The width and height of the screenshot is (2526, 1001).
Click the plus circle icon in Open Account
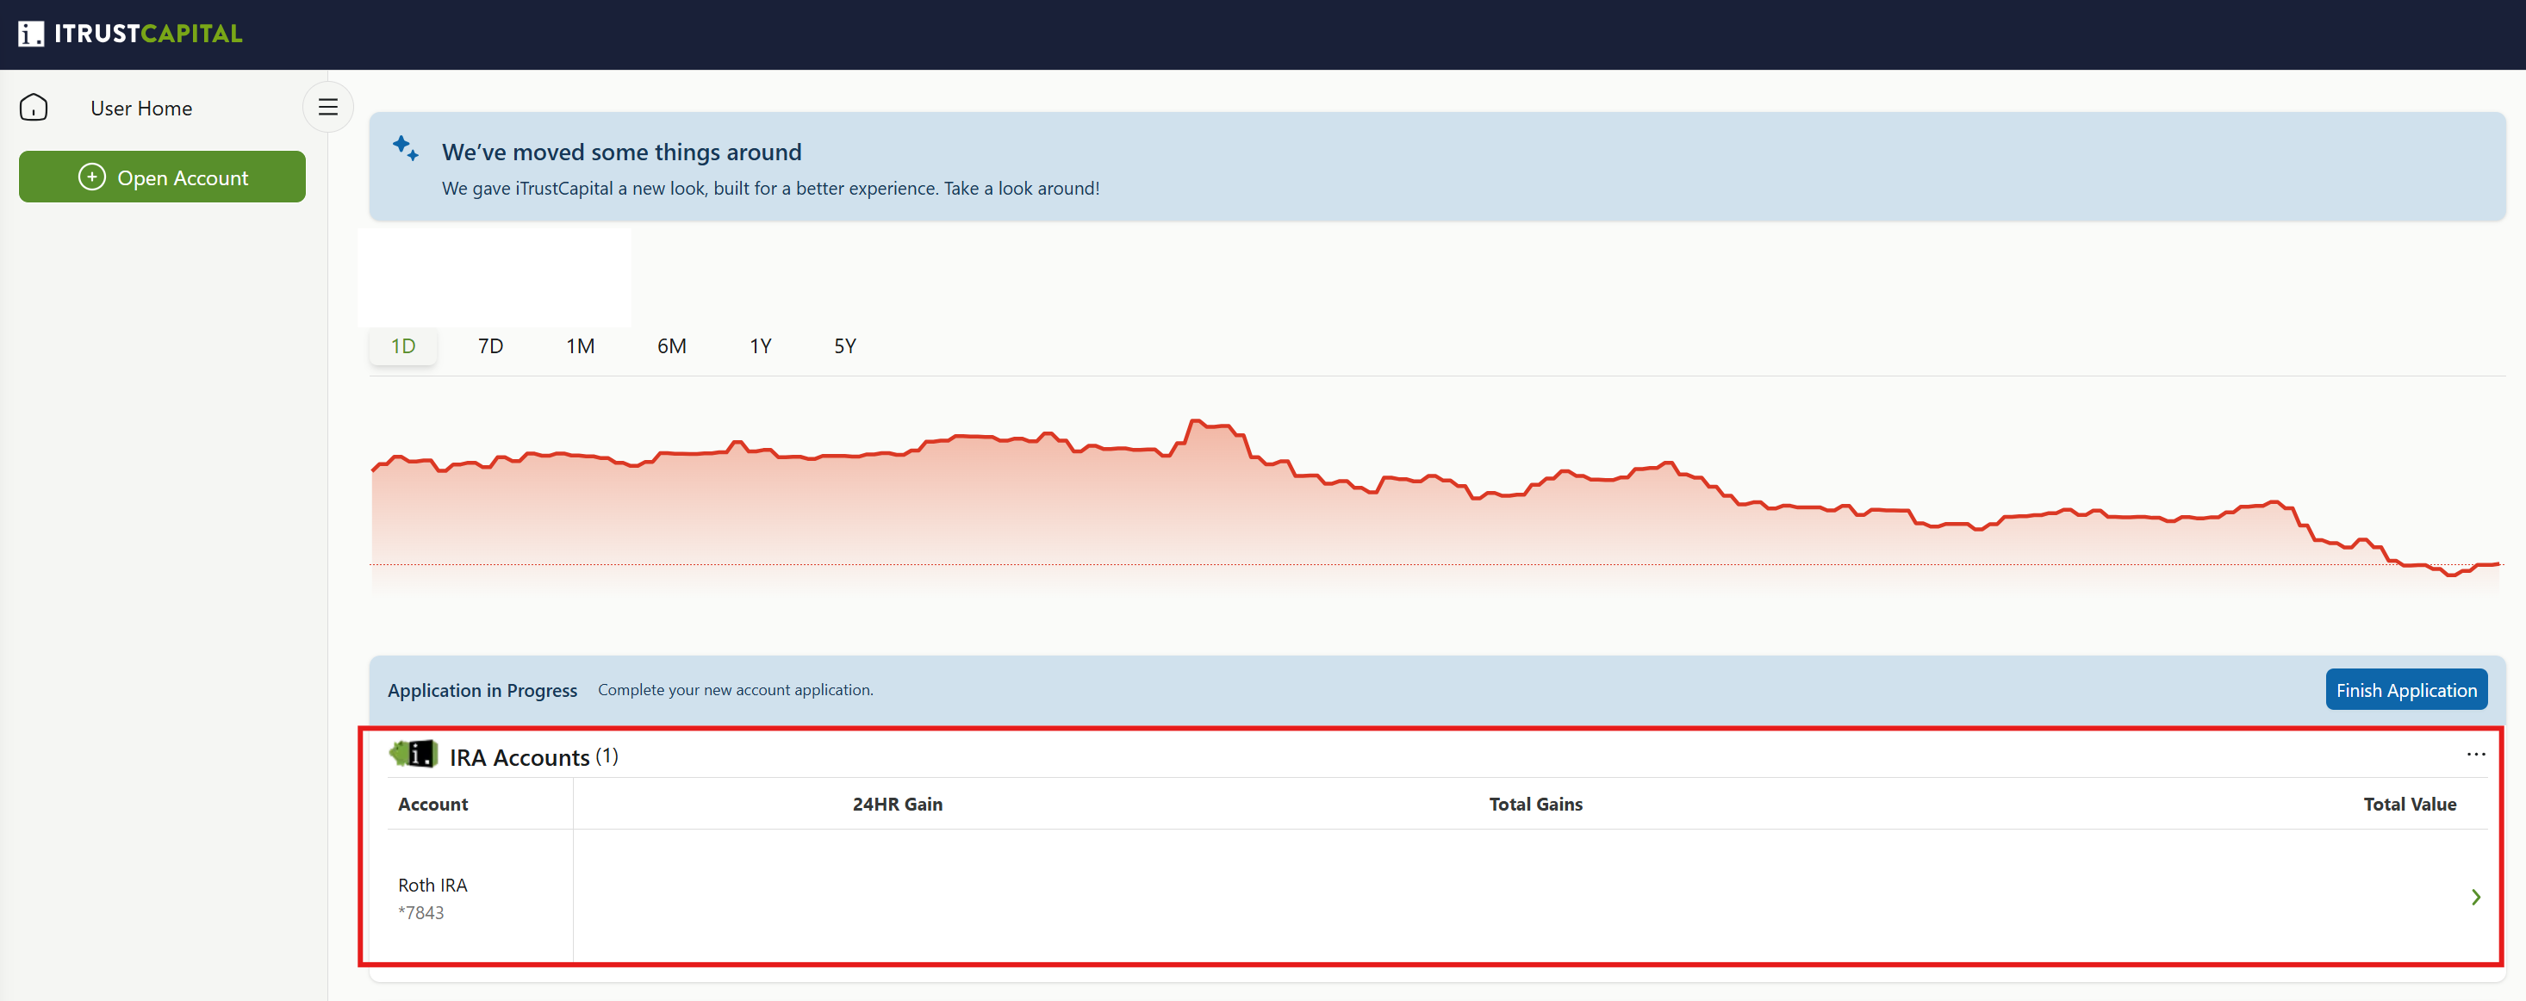pos(92,177)
